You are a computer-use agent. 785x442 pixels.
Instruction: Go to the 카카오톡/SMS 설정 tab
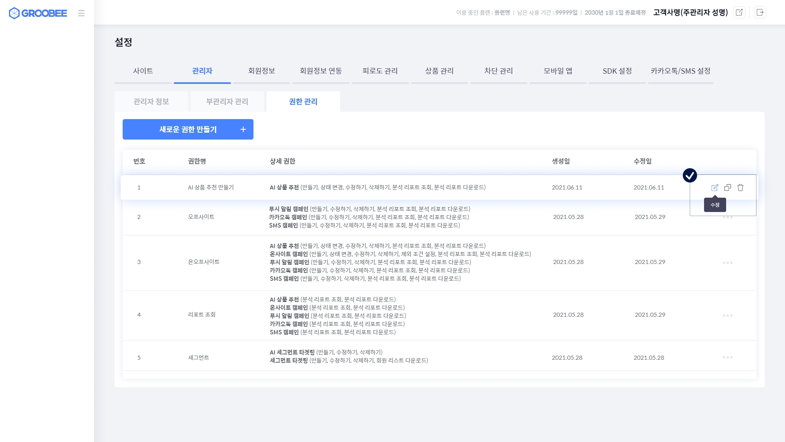[681, 71]
